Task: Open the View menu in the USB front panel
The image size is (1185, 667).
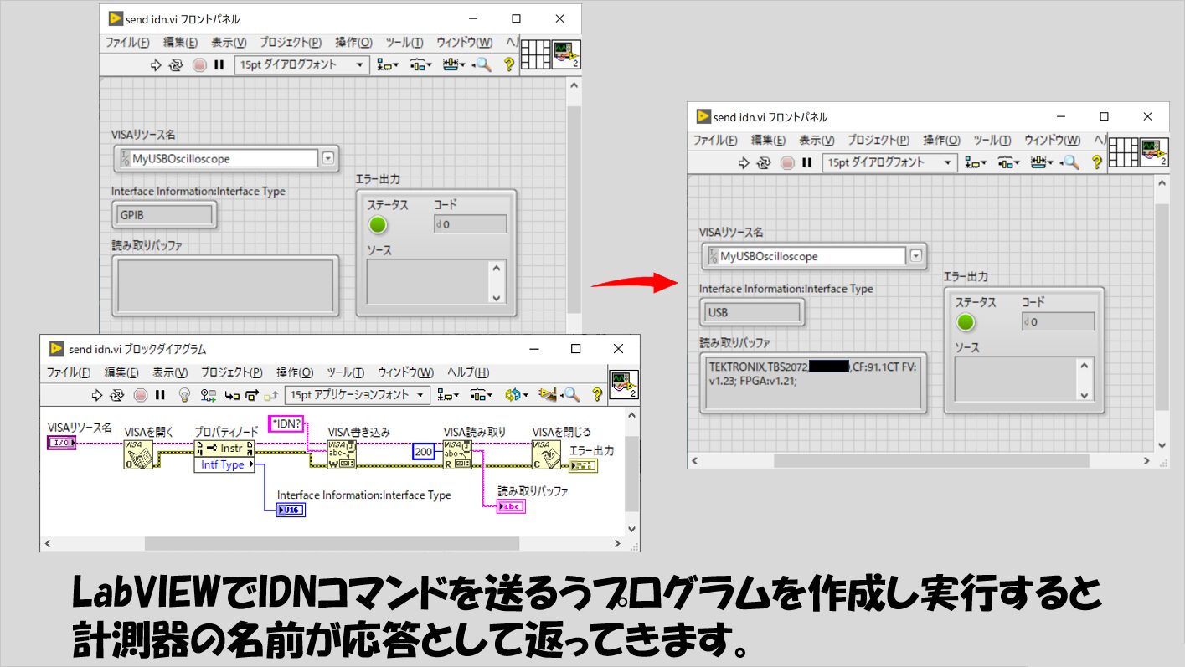Action: tap(816, 141)
